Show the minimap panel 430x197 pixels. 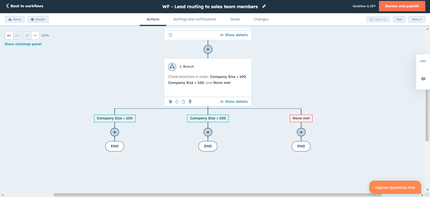tap(23, 44)
